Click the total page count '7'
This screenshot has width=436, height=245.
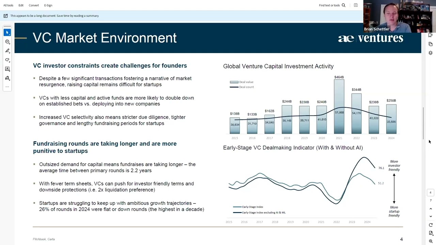click(x=431, y=200)
